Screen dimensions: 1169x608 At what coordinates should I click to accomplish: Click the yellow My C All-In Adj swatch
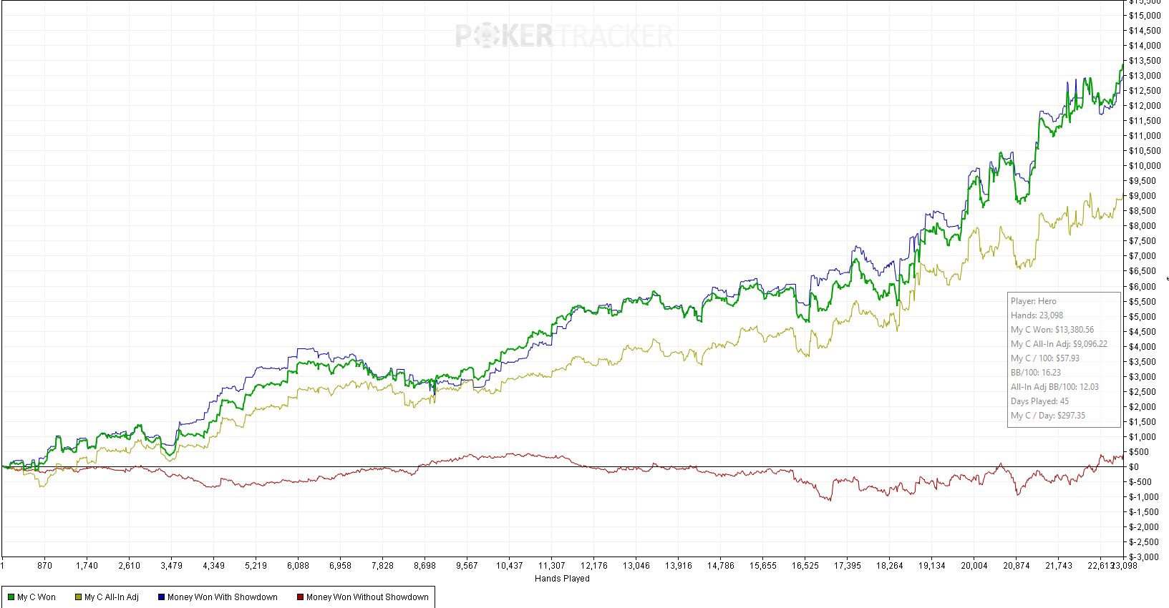79,597
